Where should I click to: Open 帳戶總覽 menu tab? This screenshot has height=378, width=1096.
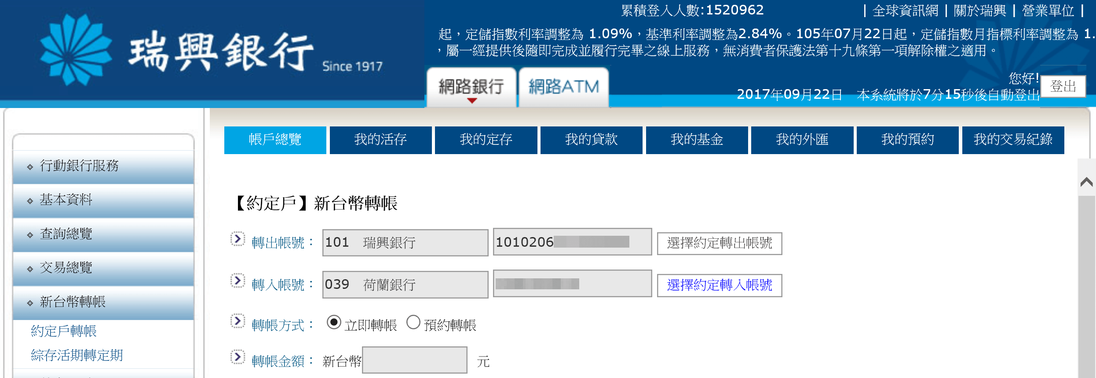275,140
